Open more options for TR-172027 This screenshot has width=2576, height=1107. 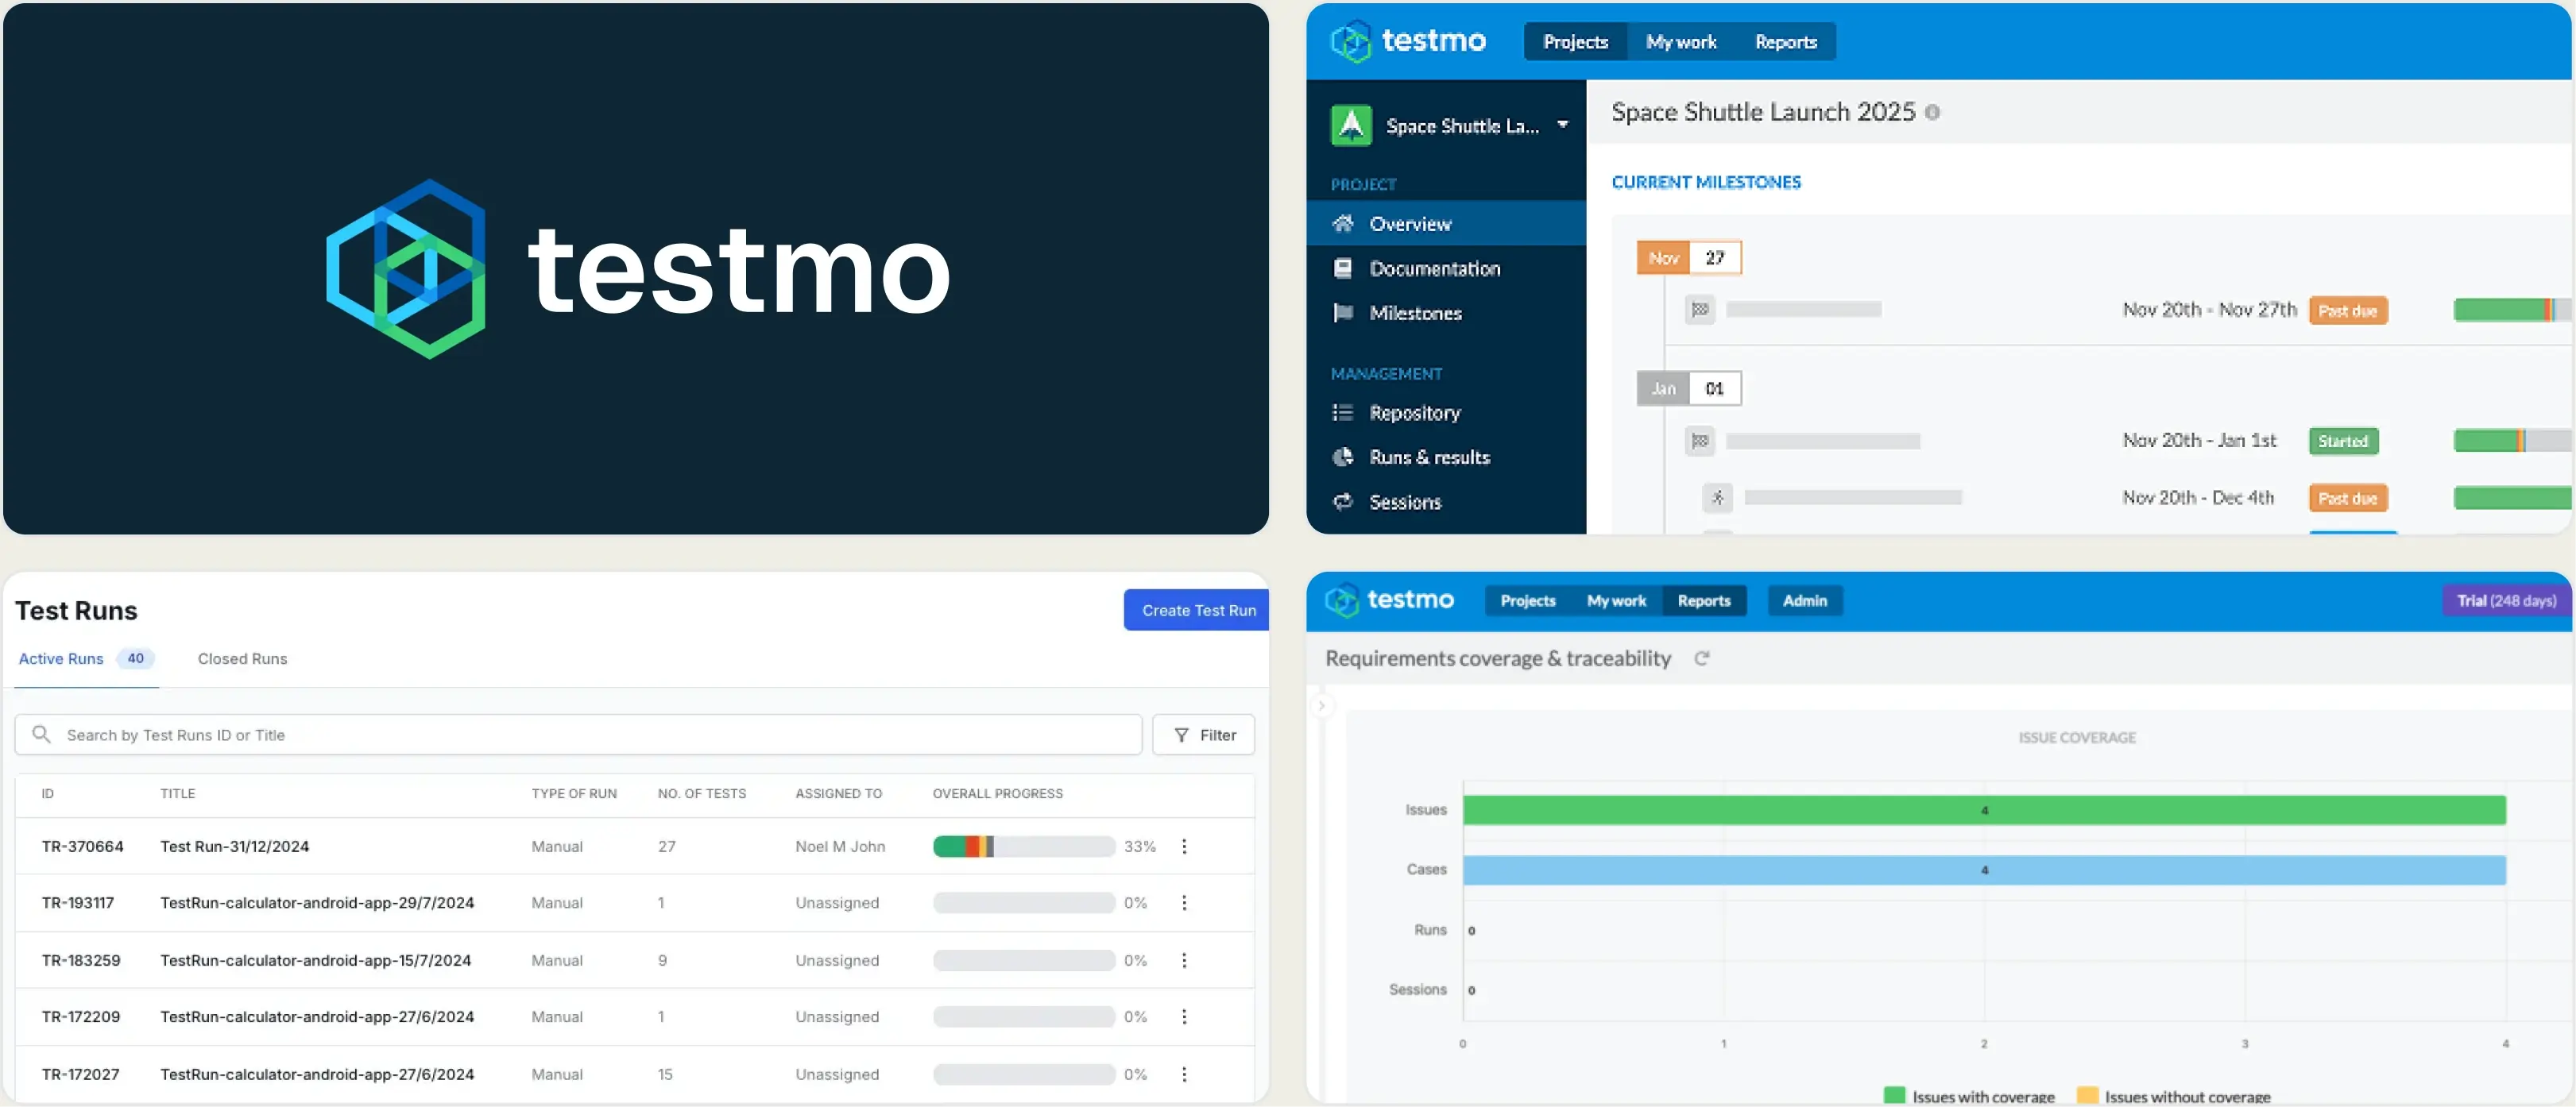(x=1184, y=1074)
